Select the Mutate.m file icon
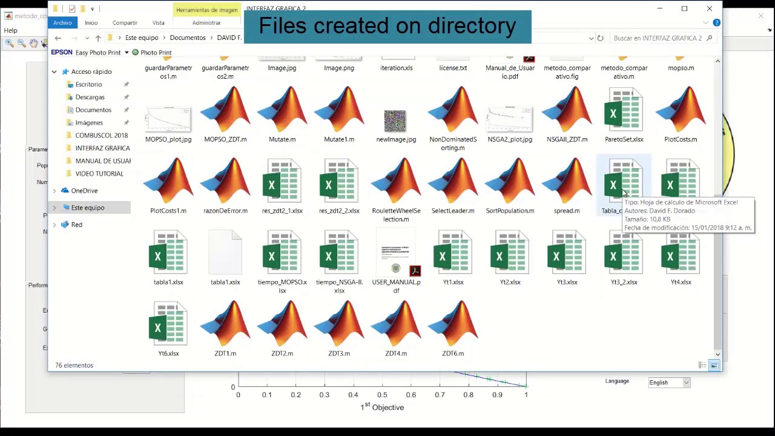 [282, 109]
